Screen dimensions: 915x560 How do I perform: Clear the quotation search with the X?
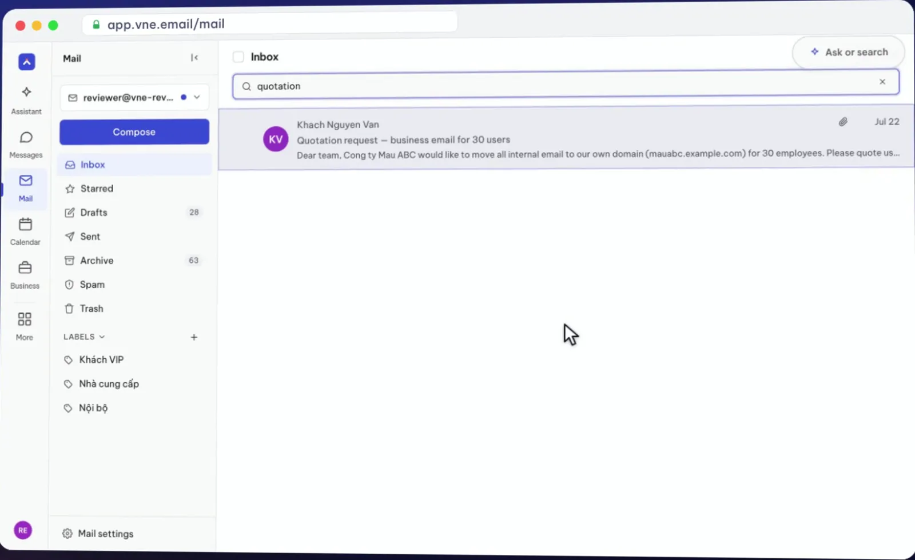[882, 82]
